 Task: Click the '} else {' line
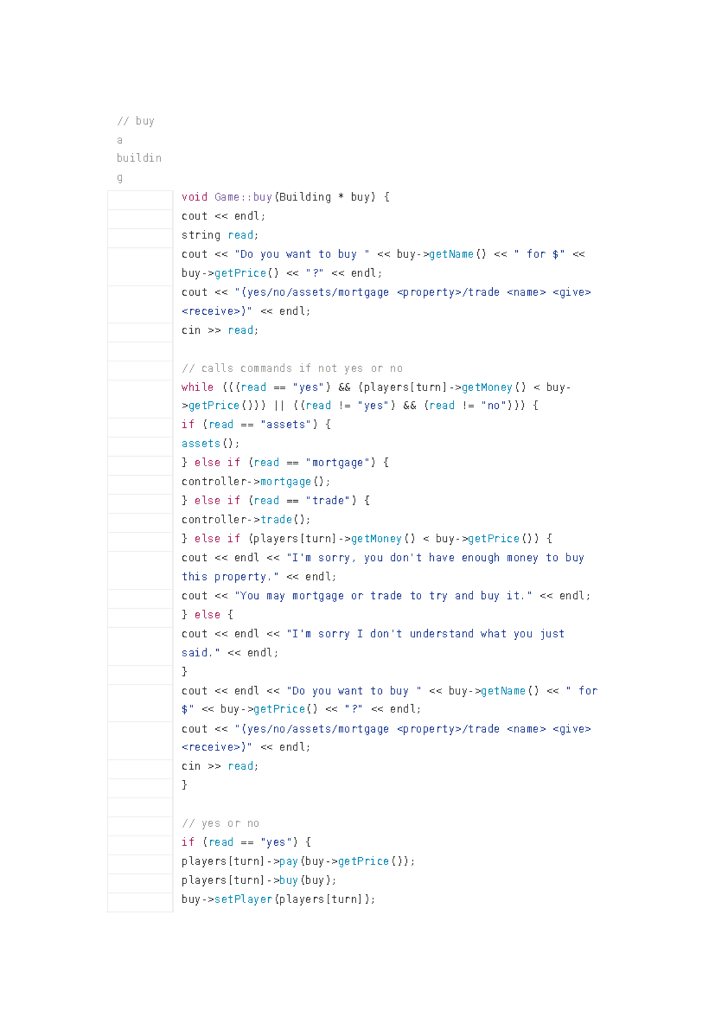coord(207,615)
